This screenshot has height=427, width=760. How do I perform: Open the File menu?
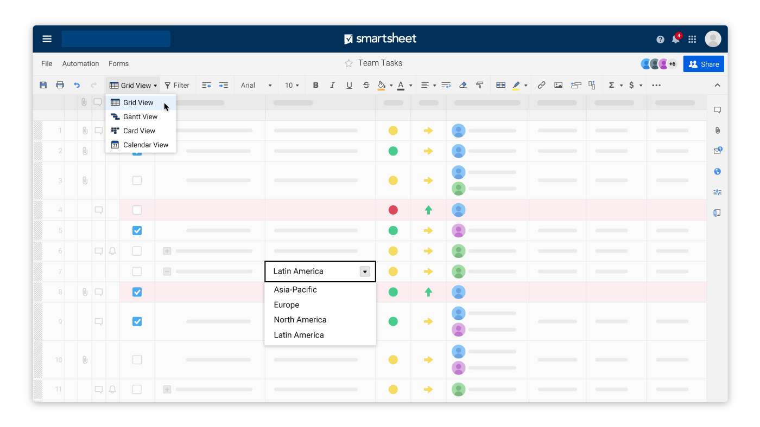[x=47, y=63]
